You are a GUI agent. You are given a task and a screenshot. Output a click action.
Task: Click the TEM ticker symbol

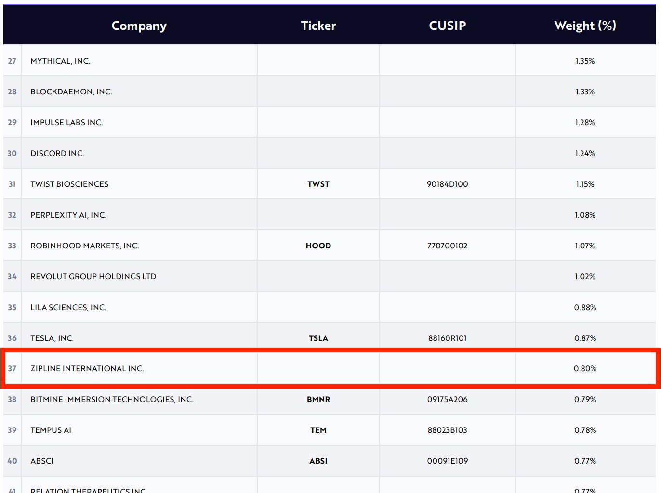click(318, 430)
